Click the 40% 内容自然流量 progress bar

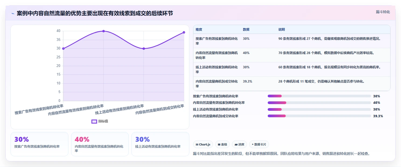[x=319, y=103]
